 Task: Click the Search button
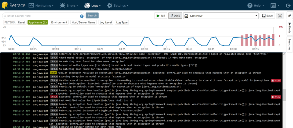(92, 15)
